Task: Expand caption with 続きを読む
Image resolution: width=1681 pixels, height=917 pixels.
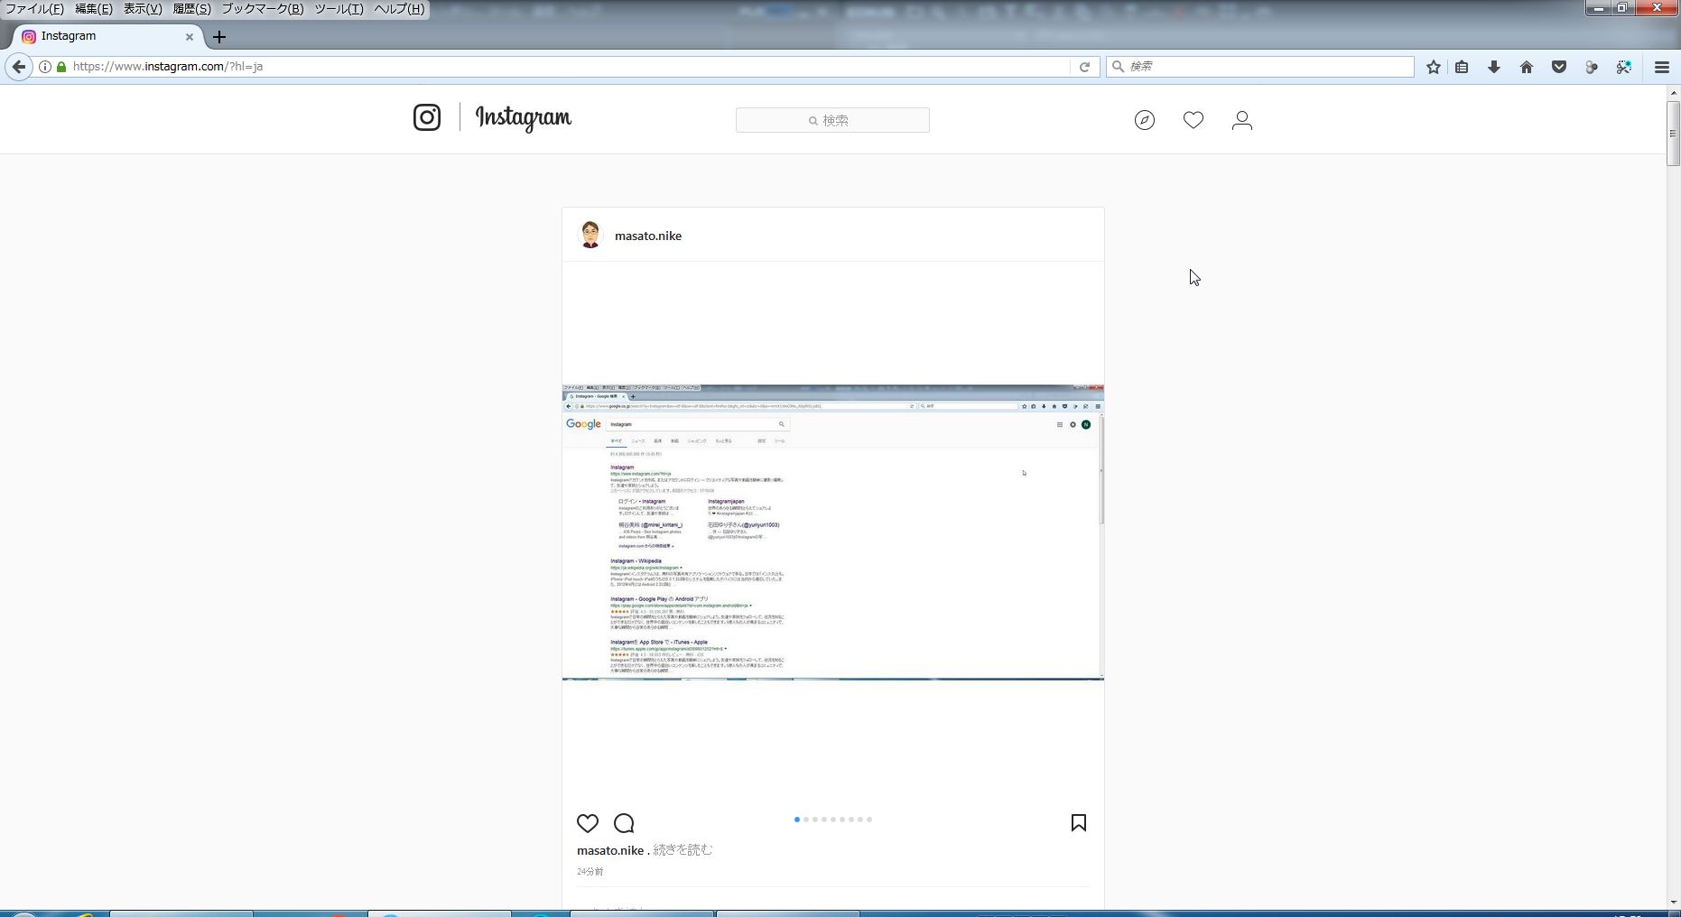Action: point(683,850)
